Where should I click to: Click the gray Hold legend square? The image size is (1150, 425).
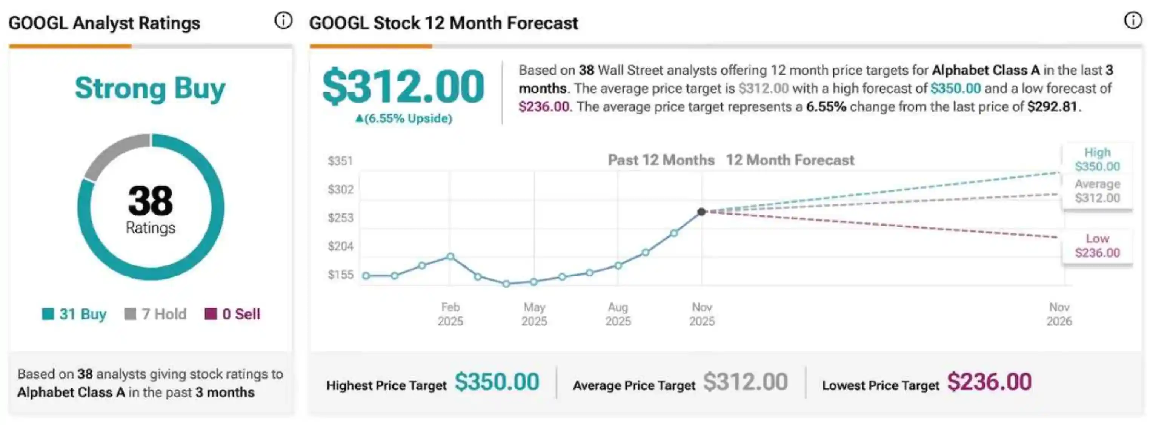pyautogui.click(x=130, y=314)
